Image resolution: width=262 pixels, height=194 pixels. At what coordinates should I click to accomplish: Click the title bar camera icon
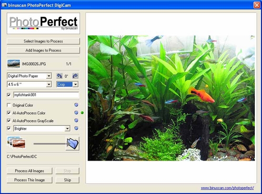coord(4,5)
